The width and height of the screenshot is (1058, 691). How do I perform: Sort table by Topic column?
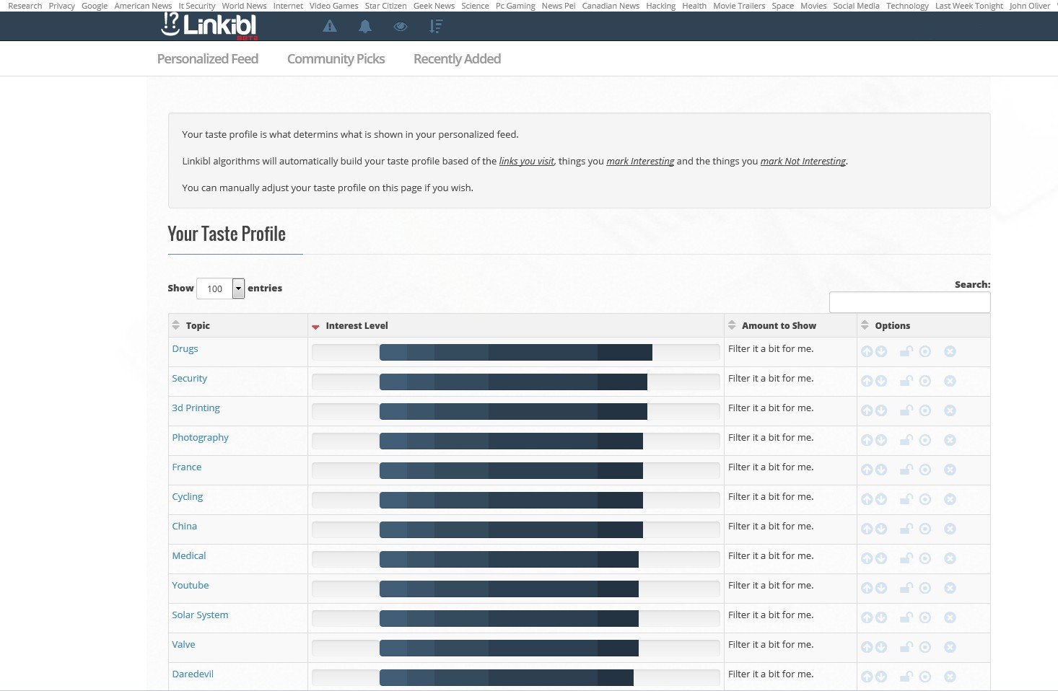point(238,325)
